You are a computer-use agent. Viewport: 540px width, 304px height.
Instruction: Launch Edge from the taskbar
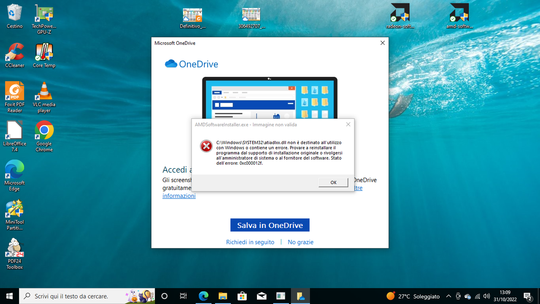pyautogui.click(x=203, y=296)
